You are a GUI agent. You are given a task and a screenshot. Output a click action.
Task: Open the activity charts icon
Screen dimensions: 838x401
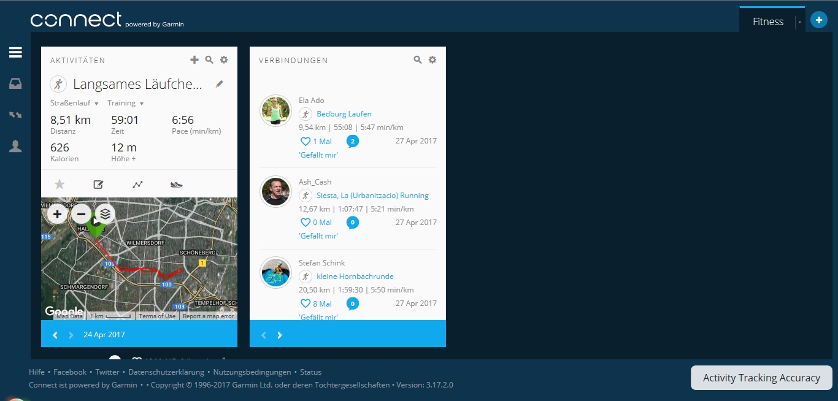click(137, 184)
